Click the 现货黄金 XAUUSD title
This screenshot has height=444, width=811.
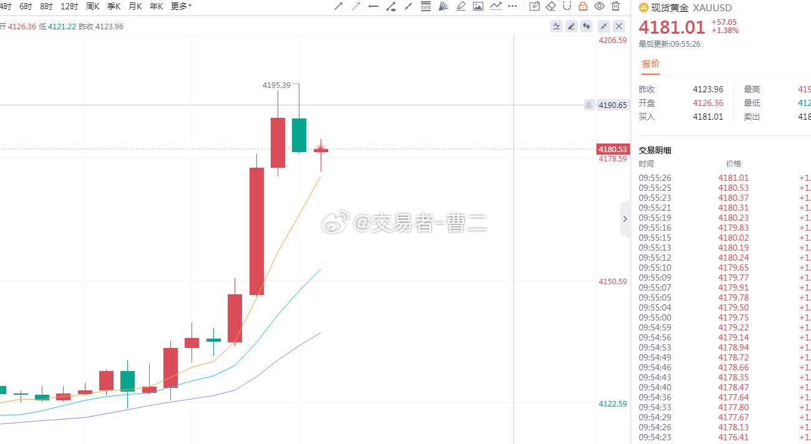coord(691,8)
